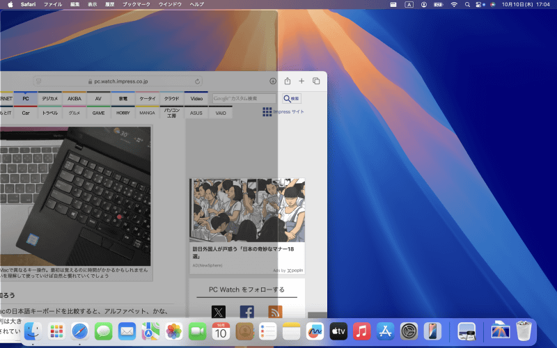The image size is (557, 348).
Task: Open the Apple menu
Action: 10,4
